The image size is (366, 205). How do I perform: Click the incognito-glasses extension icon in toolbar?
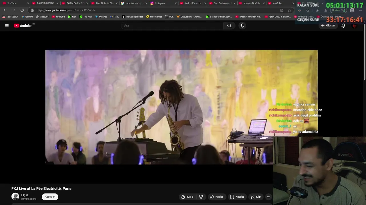[299, 10]
